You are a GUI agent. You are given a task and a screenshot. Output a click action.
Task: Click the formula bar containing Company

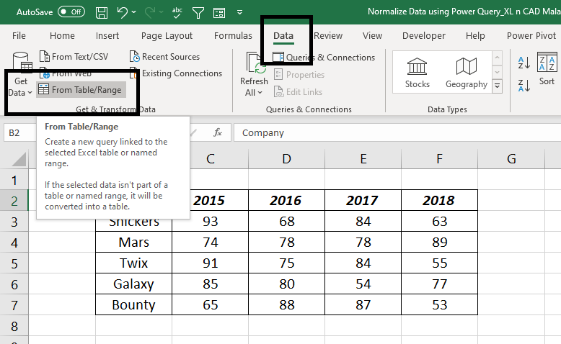tap(397, 133)
